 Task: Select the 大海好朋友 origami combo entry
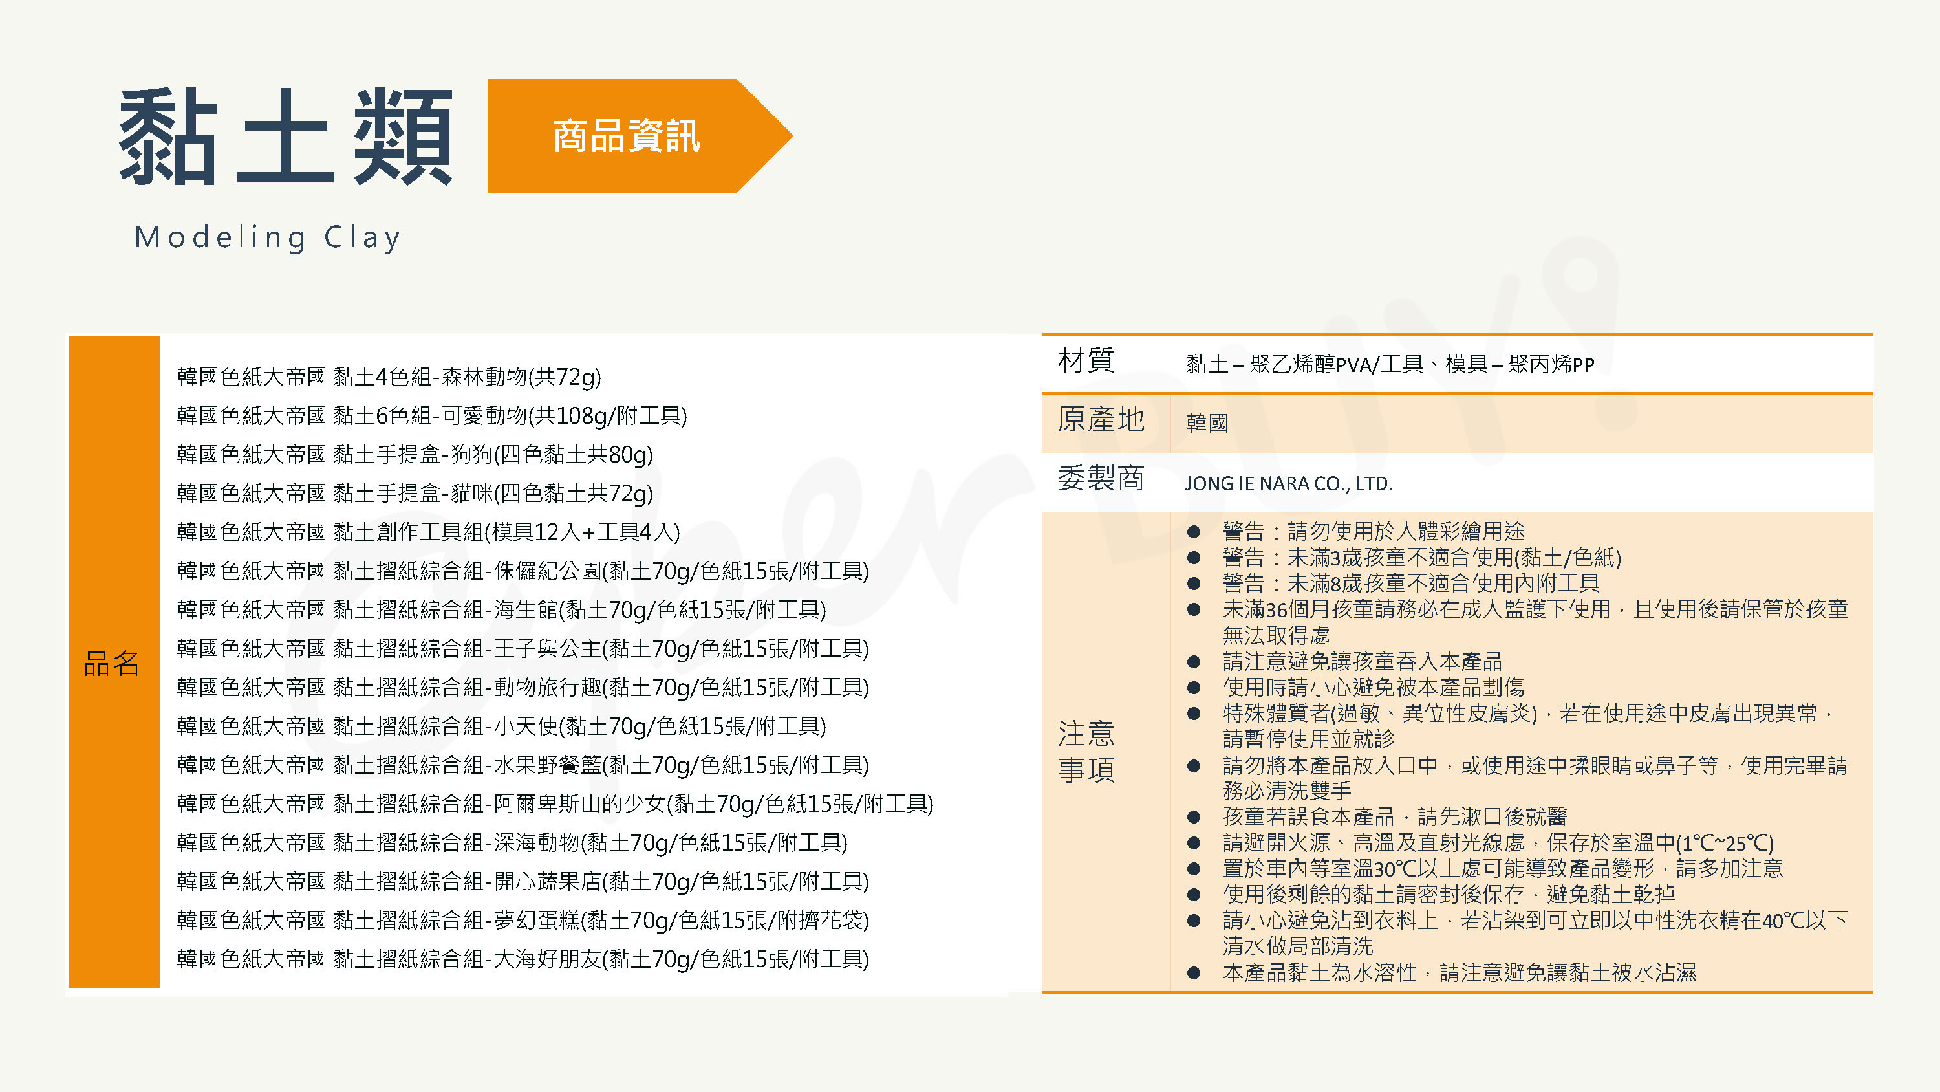click(522, 959)
